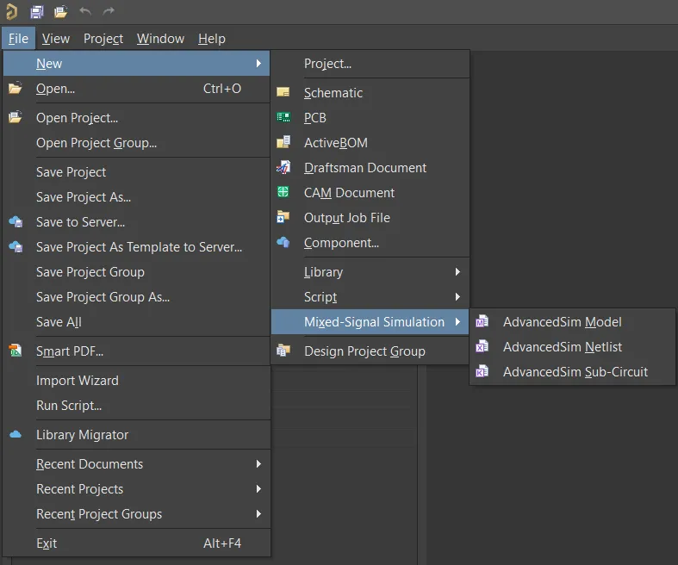This screenshot has width=678, height=565.
Task: Click the Schematic document icon
Action: pyautogui.click(x=283, y=93)
